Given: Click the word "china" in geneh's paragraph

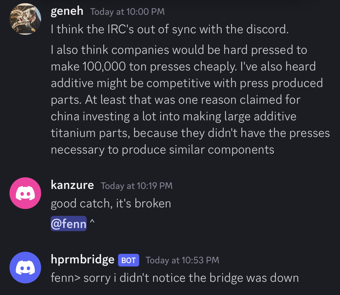Looking at the screenshot, I should click(65, 116).
